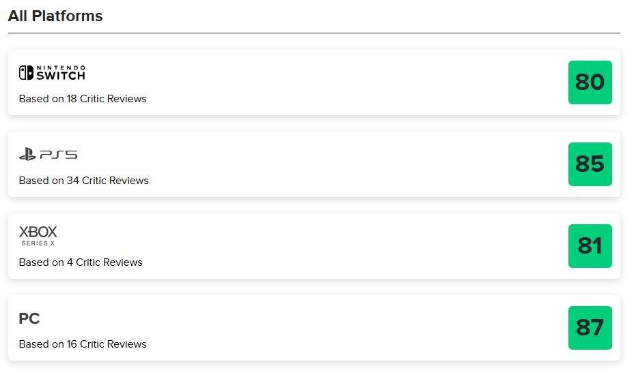Click the green 80 score badge
The height and width of the screenshot is (379, 634).
[590, 82]
